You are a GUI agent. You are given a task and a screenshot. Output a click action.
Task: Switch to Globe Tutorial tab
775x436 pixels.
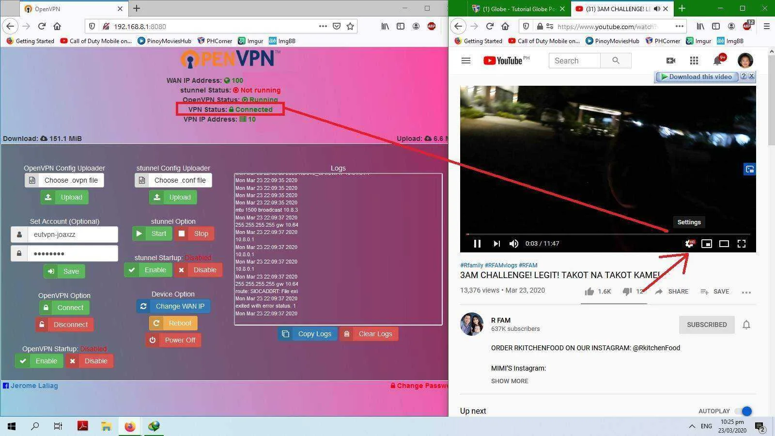click(519, 9)
